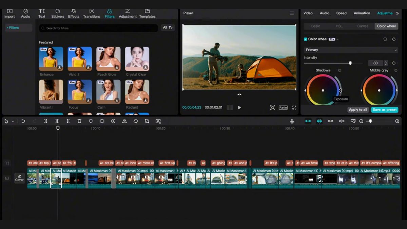Select the Mirror tool in the toolbar
Screen dimensions: 407x229
[x=124, y=121]
